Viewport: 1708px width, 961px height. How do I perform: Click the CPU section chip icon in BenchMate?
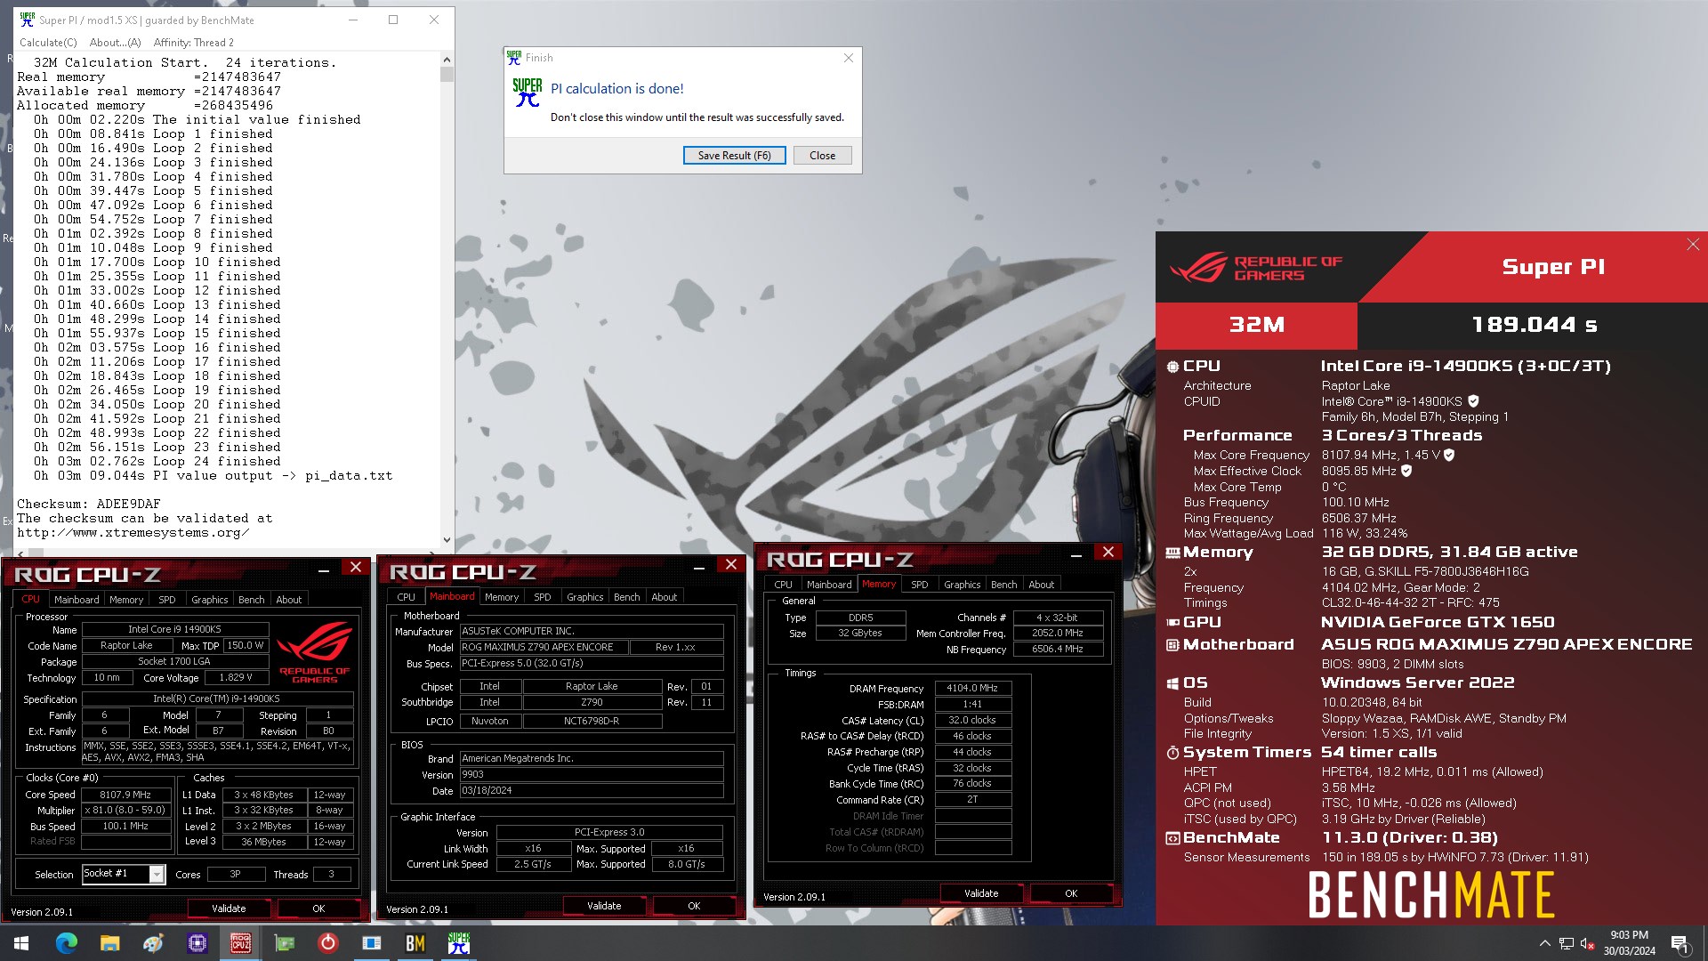[1172, 367]
